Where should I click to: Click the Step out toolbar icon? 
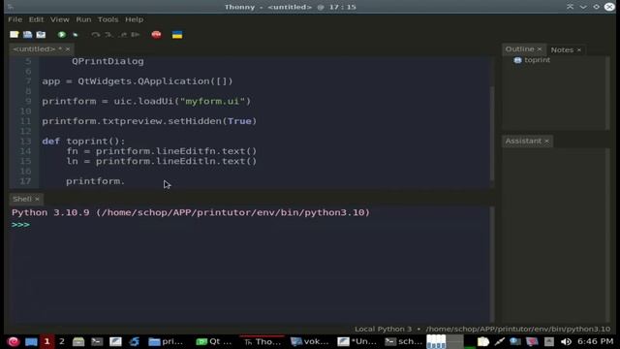pos(123,35)
